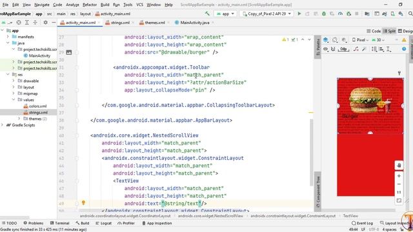
Task: Open the Terminal tool window
Action: [59, 223]
